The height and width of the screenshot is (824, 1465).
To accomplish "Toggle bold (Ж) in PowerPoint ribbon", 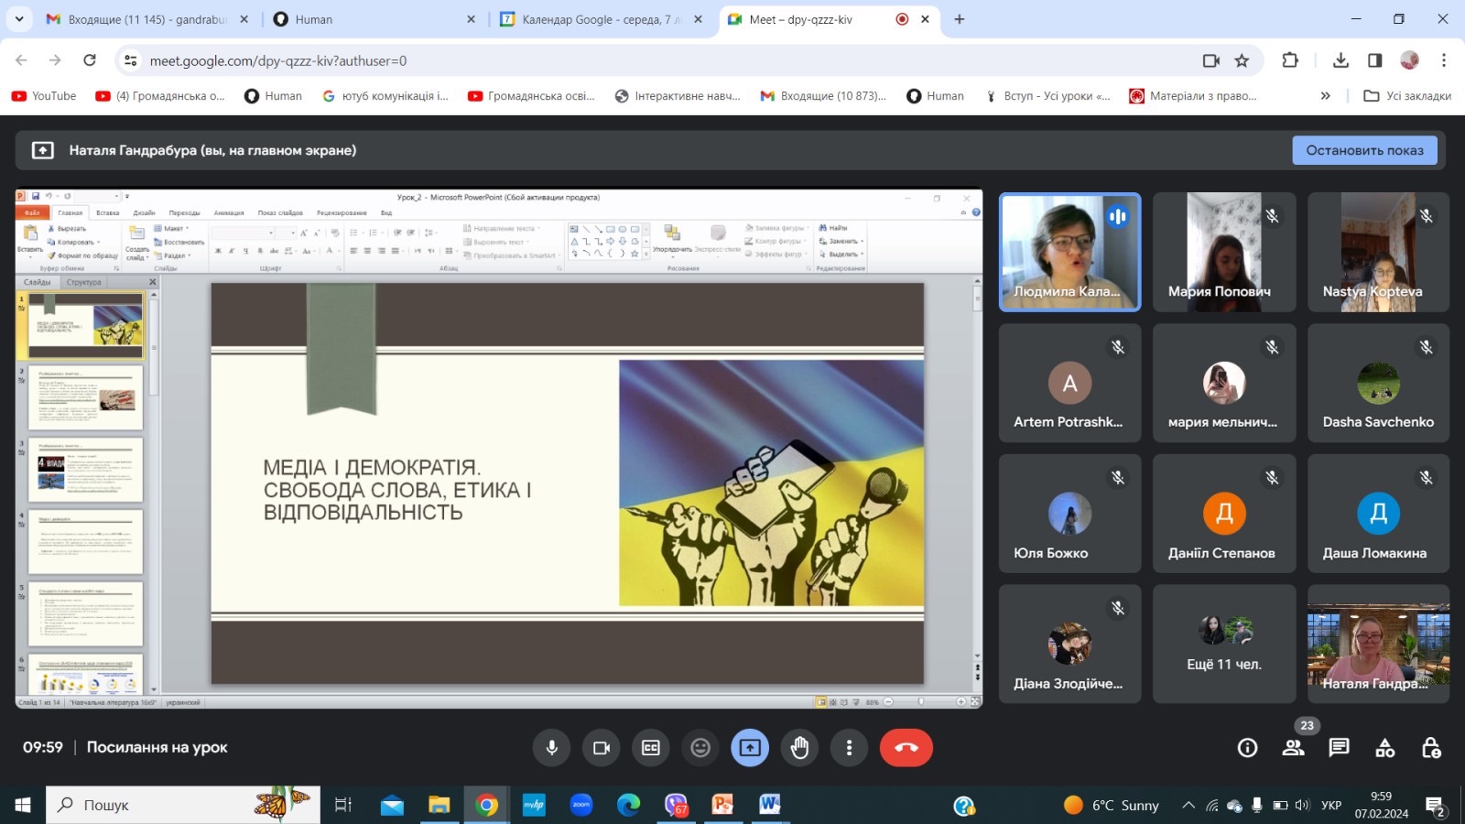I will click(218, 251).
